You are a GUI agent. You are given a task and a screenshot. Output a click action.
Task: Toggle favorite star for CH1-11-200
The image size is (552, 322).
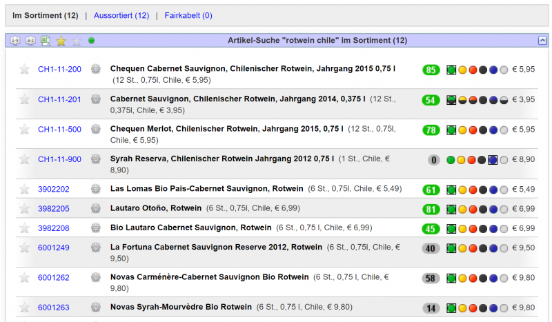tap(25, 69)
